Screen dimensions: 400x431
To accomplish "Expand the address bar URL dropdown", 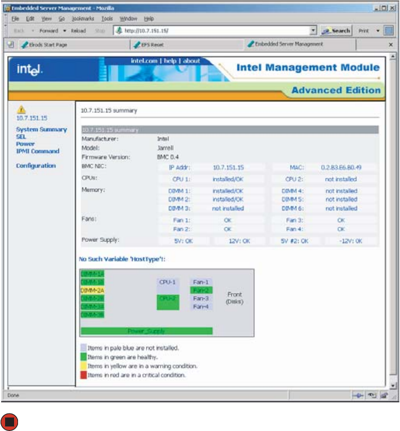I will [x=313, y=30].
